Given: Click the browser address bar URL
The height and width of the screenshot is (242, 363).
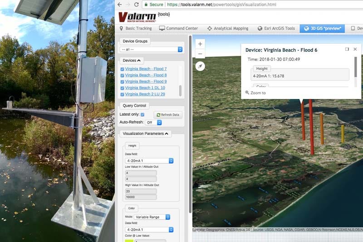Looking at the screenshot, I should 221,5.
